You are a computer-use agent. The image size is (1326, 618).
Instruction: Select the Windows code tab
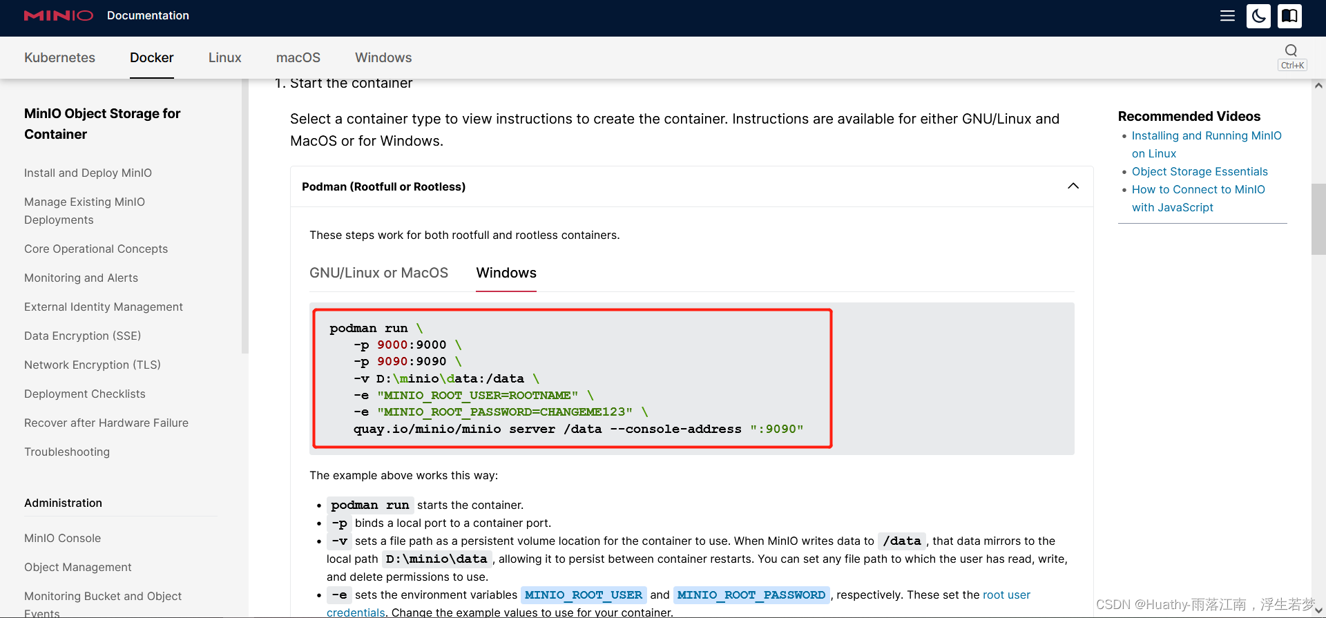506,273
